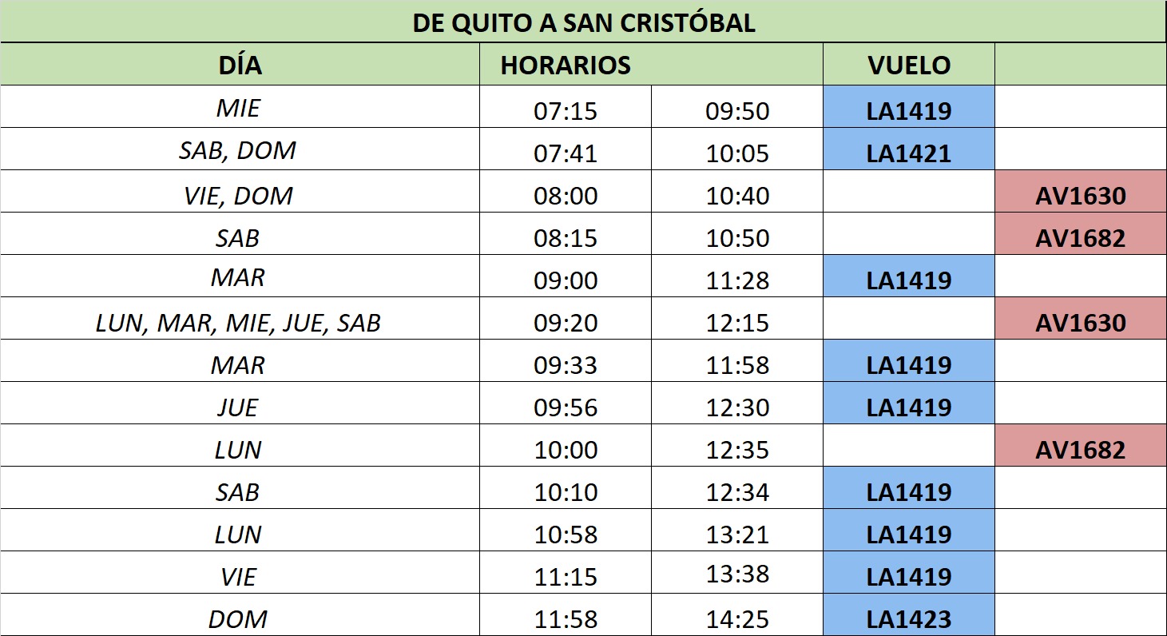The width and height of the screenshot is (1167, 636).
Task: Select the 12:15 arrival time cell
Action: [x=736, y=322]
